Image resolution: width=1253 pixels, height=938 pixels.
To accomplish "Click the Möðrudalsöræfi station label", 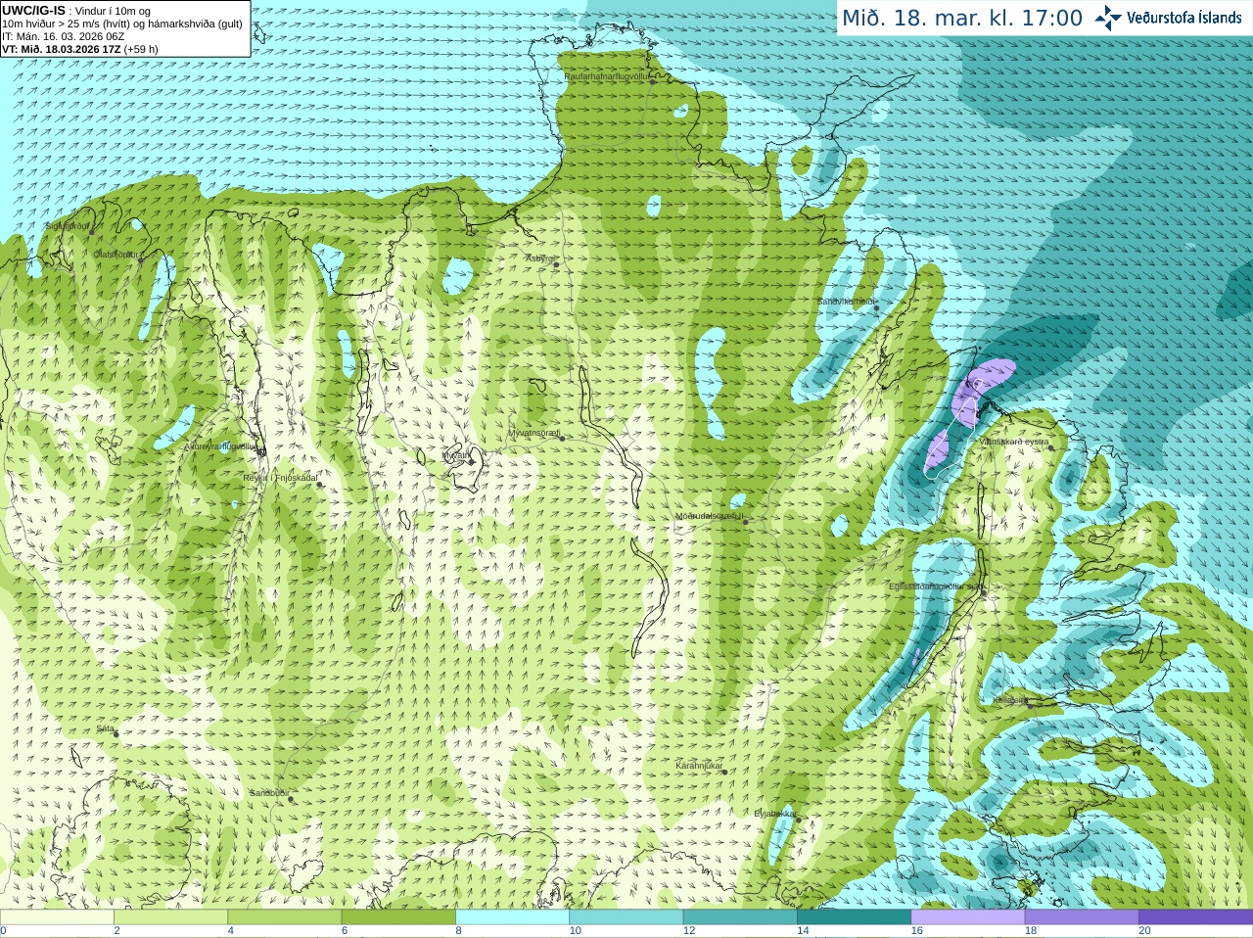I will (x=710, y=516).
